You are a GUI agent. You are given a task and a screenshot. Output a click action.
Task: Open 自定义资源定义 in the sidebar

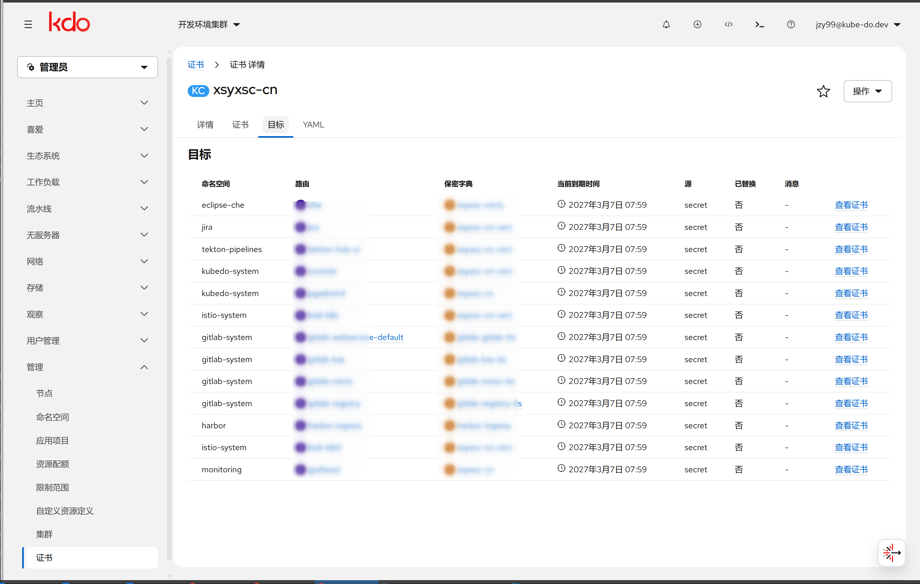[65, 511]
